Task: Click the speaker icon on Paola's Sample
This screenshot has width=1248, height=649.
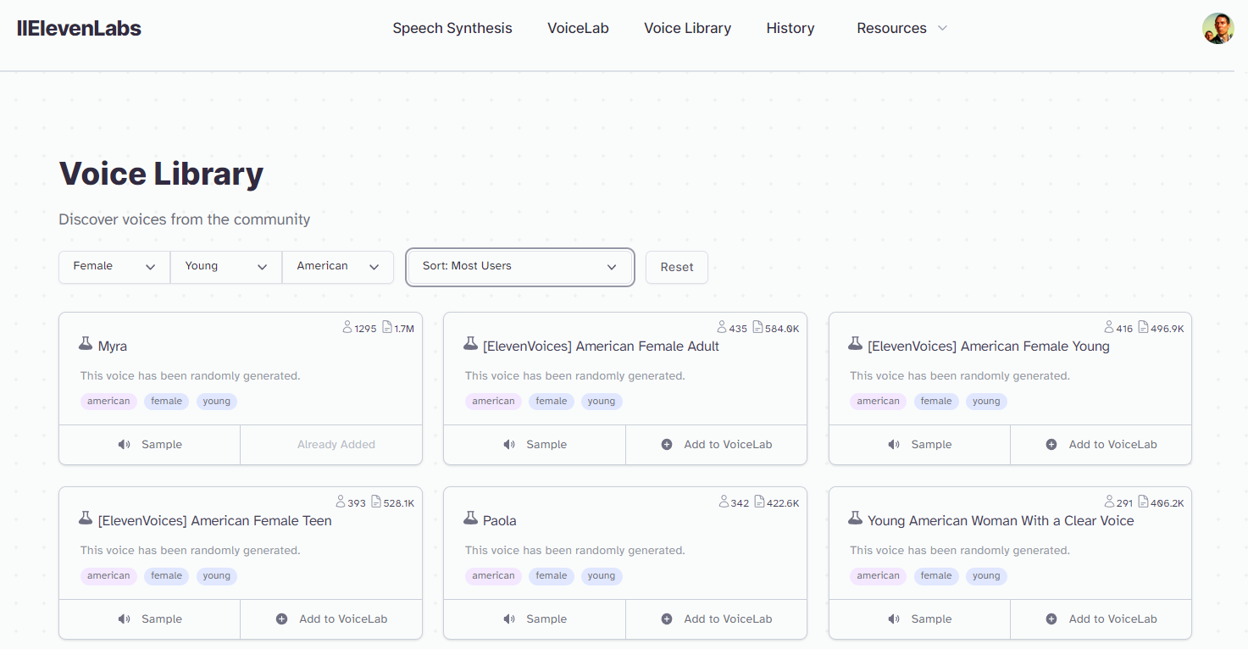Action: 509,619
